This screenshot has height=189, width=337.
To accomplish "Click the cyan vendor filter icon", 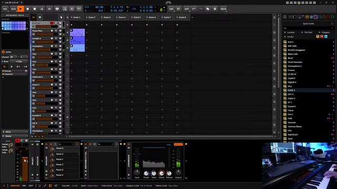I will pyautogui.click(x=326, y=37).
